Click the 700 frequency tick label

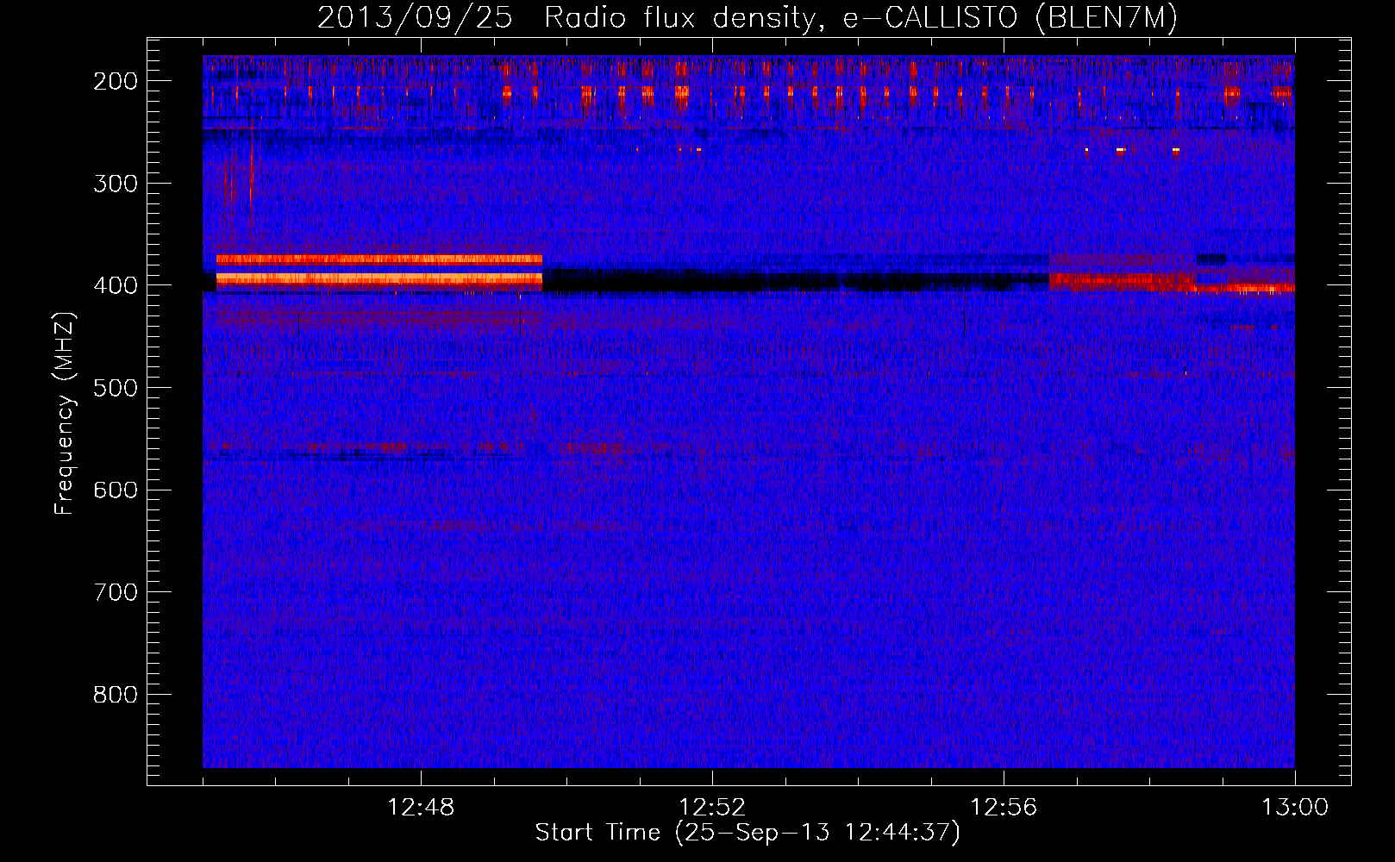coord(116,592)
